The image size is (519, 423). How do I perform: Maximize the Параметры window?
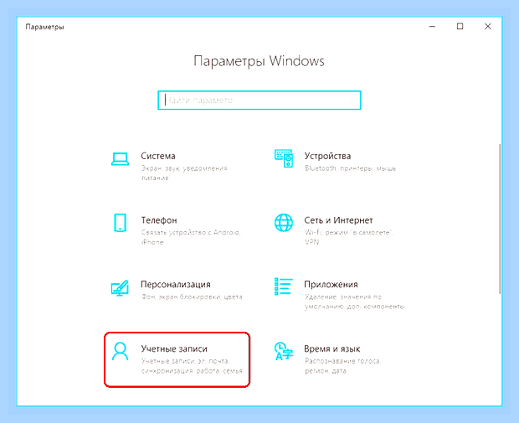coord(460,27)
